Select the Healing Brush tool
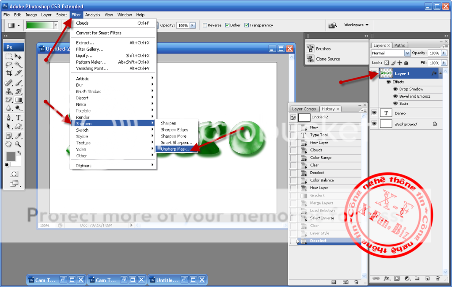This screenshot has height=287, width=452. pyautogui.click(x=9, y=83)
